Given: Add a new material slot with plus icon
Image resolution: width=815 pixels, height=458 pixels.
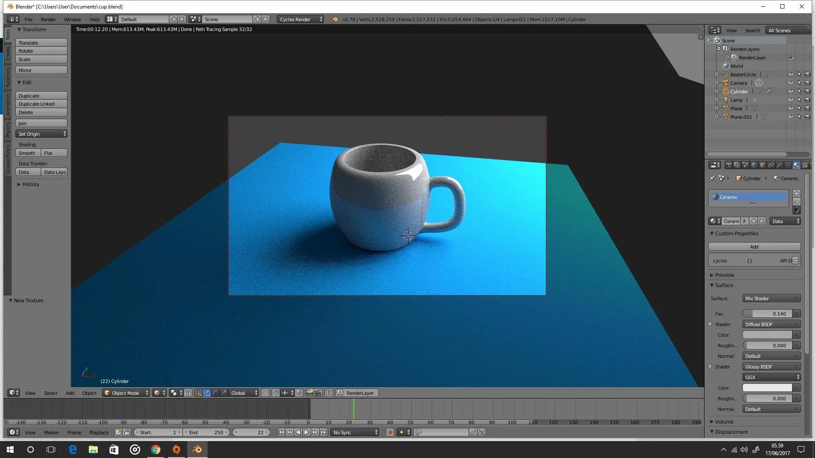Looking at the screenshot, I should coord(797,193).
